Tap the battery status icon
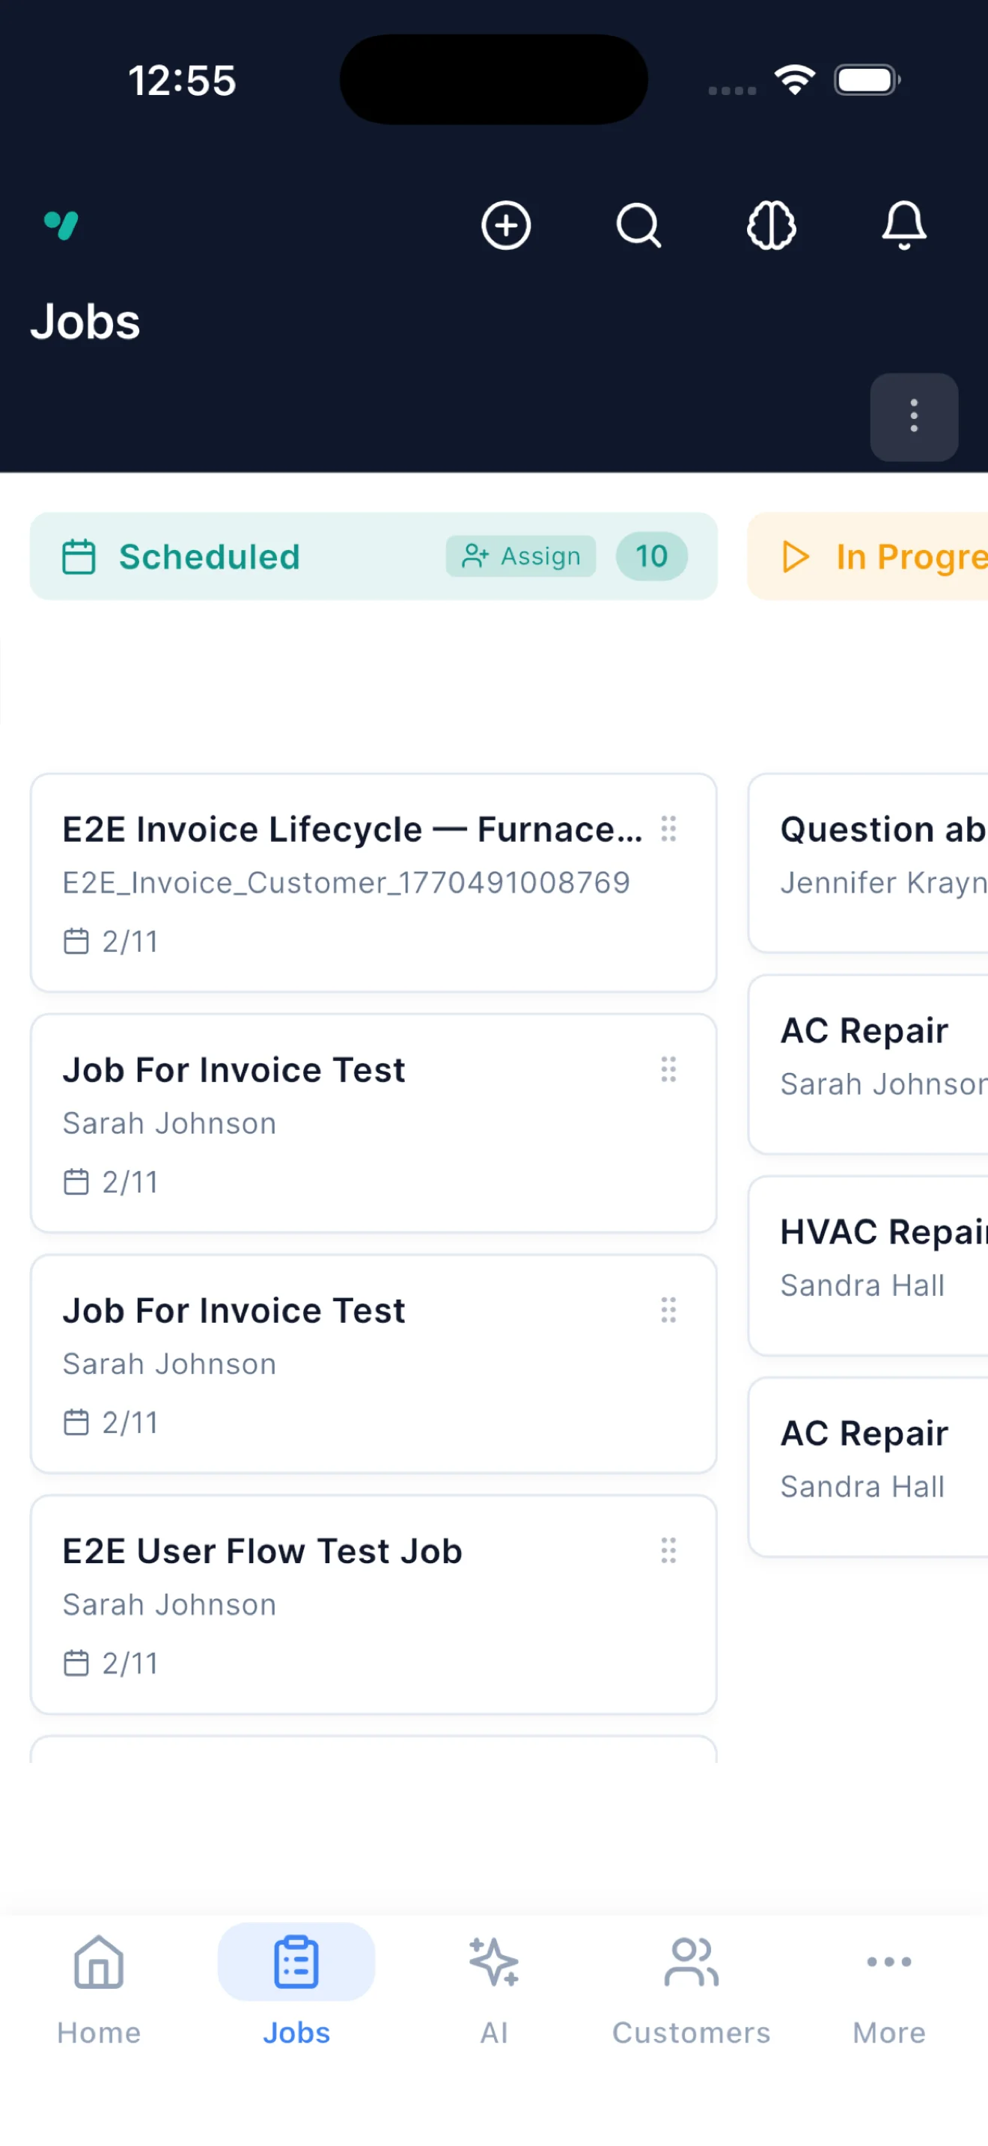Image resolution: width=988 pixels, height=2146 pixels. [x=867, y=80]
